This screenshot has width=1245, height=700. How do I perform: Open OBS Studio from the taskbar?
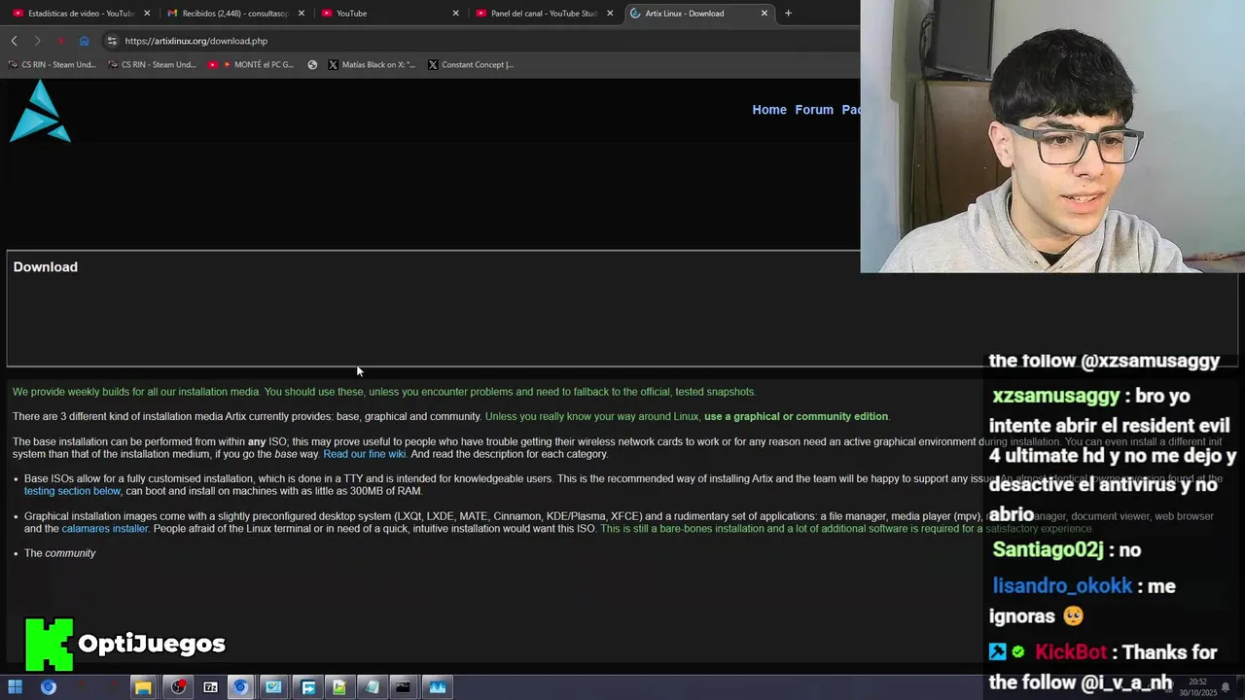(178, 687)
